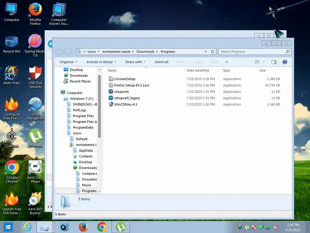Click Select all in toolbar
Image resolution: width=310 pixels, height=233 pixels.
pyautogui.click(x=161, y=62)
